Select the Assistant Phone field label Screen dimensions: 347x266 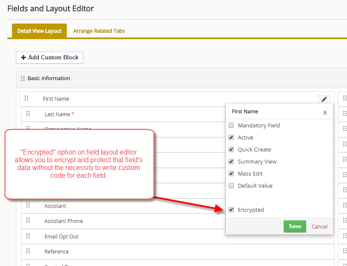point(64,221)
